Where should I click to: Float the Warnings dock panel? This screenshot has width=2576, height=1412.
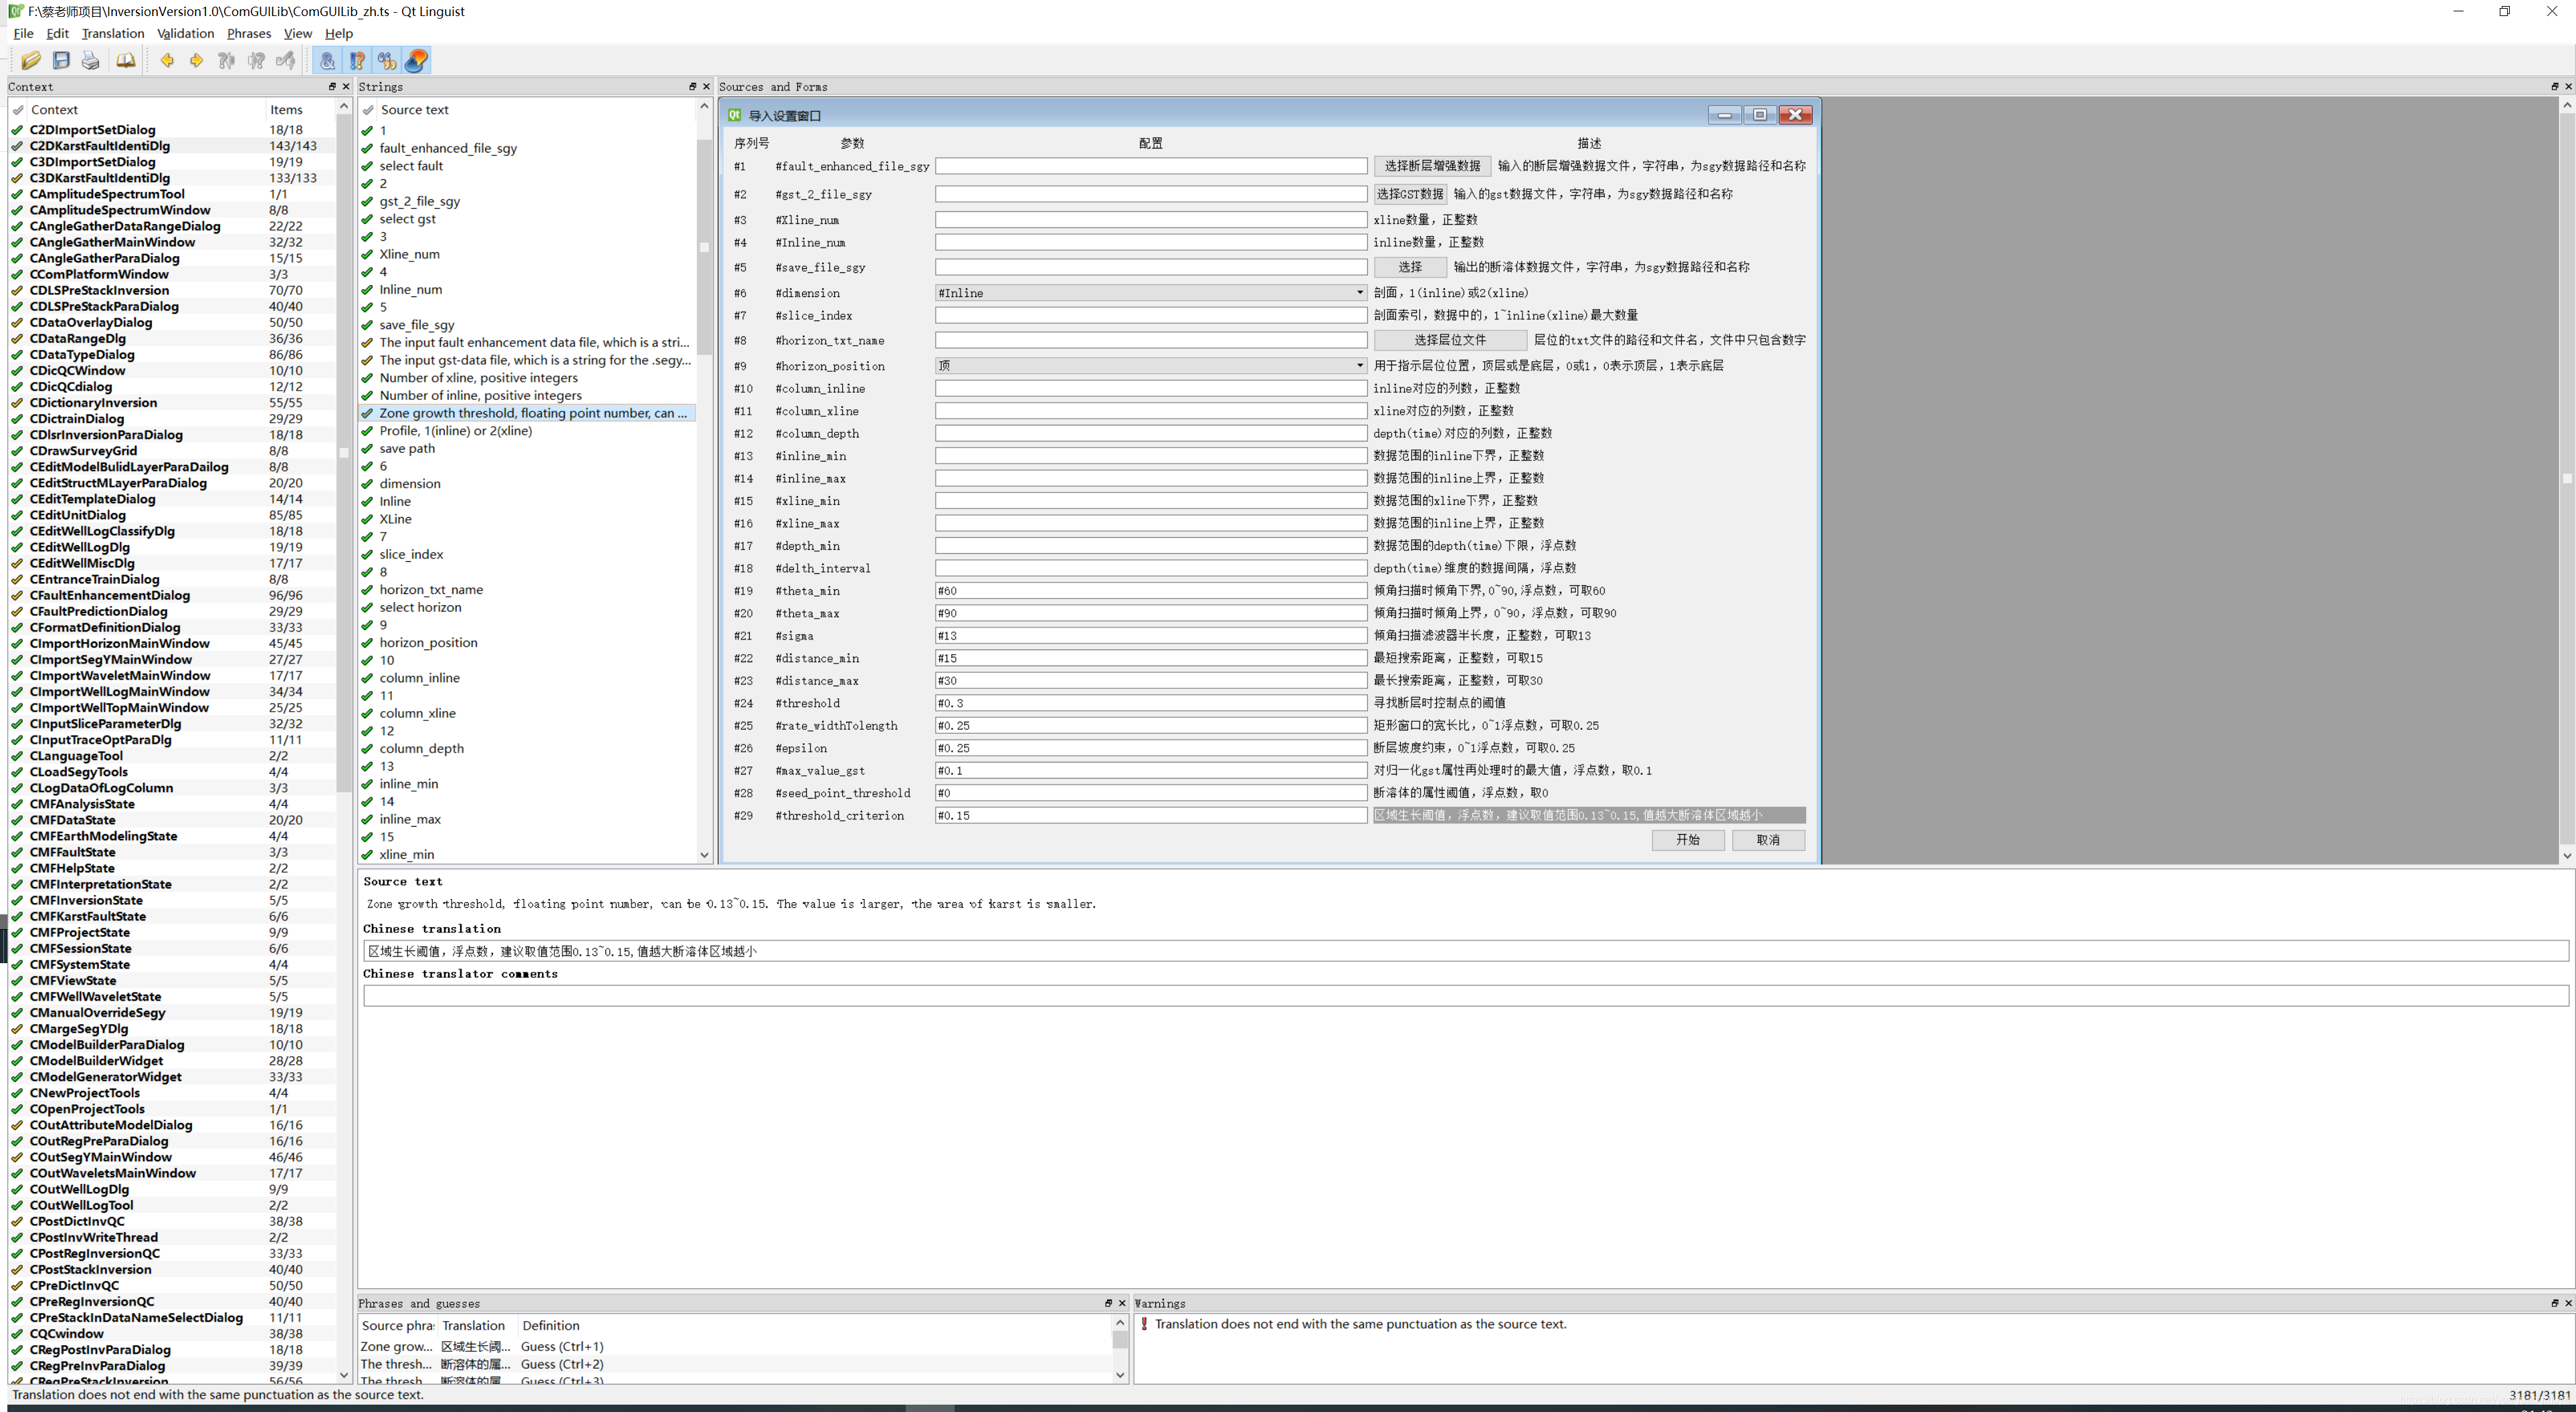2554,1303
